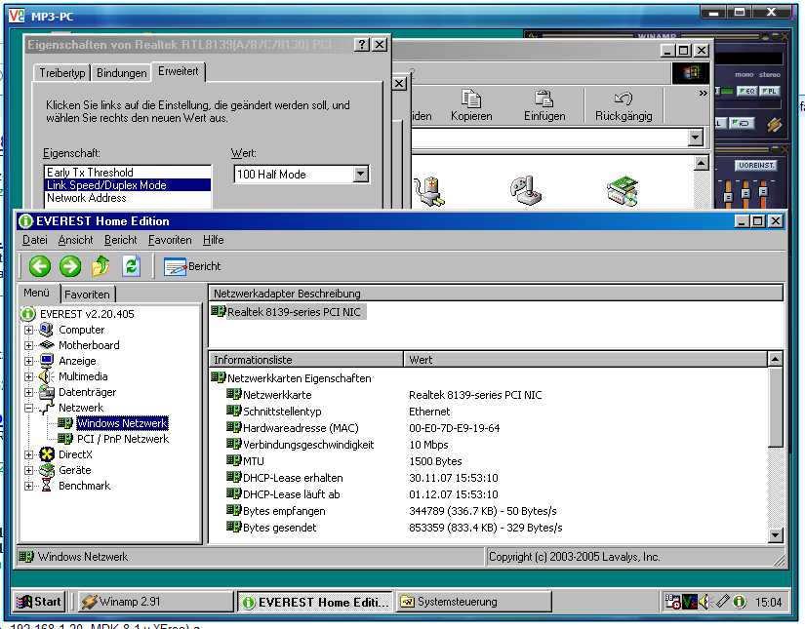Screen dimensions: 805x629
Task: Switch to the Bindungen tab
Action: coord(122,73)
